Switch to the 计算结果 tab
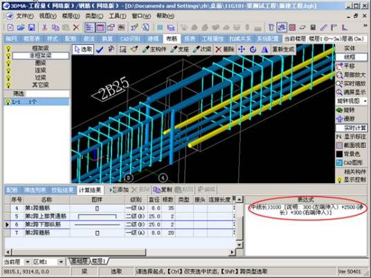 coord(90,189)
